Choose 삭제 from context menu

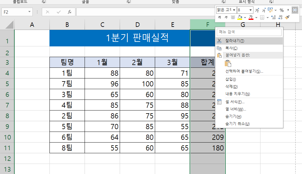249,87
